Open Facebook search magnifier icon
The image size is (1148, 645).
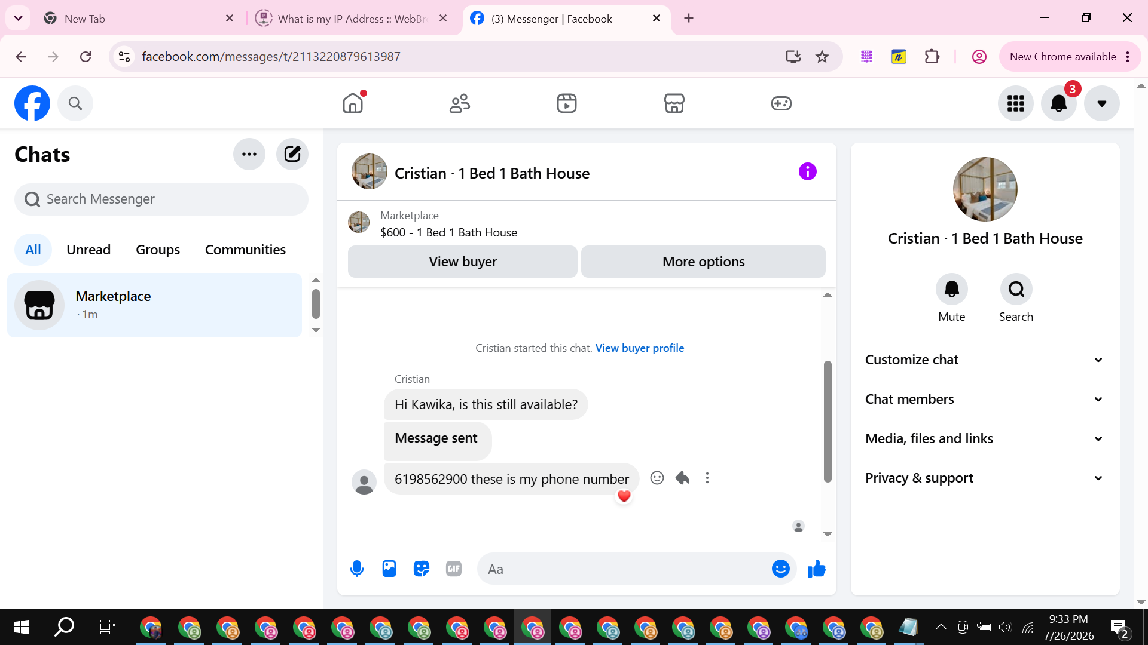coord(75,103)
